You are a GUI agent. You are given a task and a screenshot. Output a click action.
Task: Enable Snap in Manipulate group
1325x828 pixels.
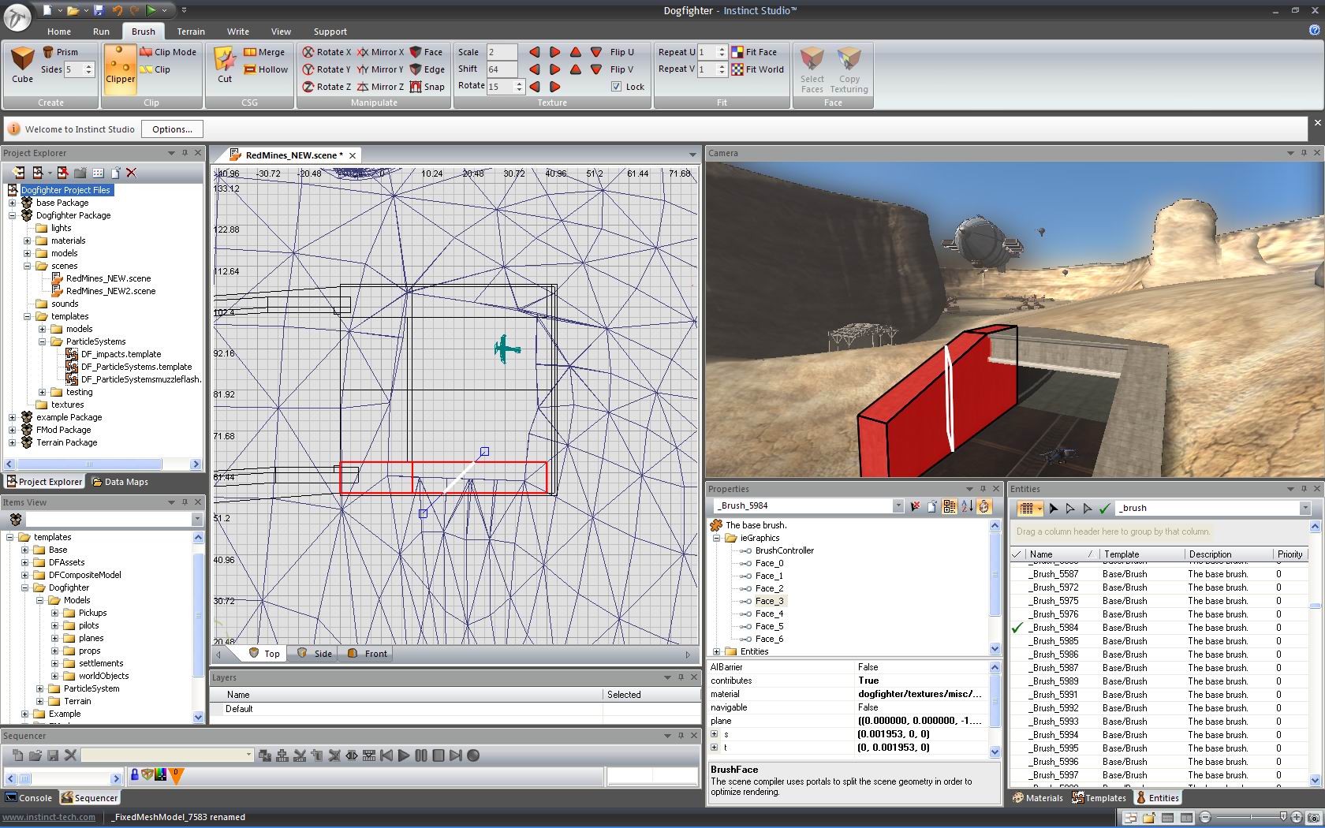coord(427,87)
